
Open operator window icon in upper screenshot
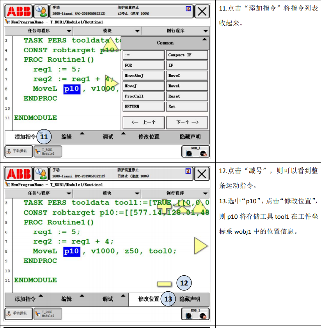point(41,11)
